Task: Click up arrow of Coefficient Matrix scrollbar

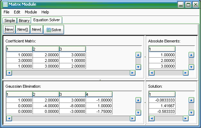Action: coord(138,55)
